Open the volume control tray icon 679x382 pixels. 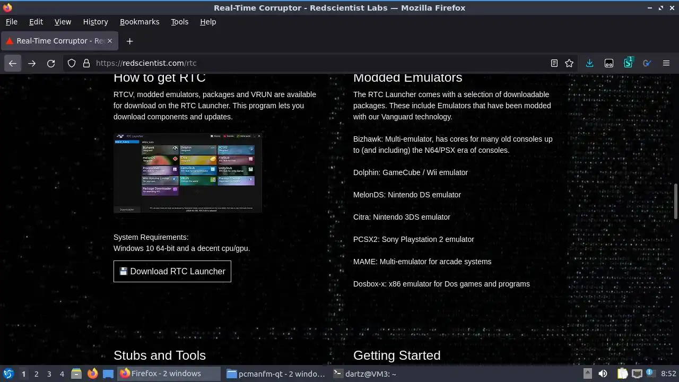point(603,374)
